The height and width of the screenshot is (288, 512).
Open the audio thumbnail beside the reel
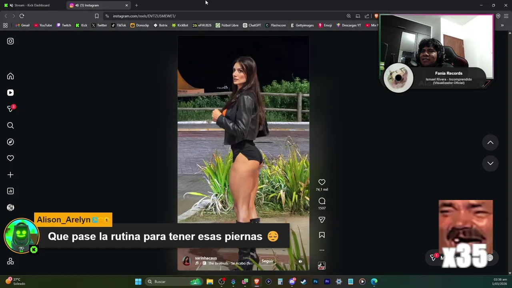point(322,266)
